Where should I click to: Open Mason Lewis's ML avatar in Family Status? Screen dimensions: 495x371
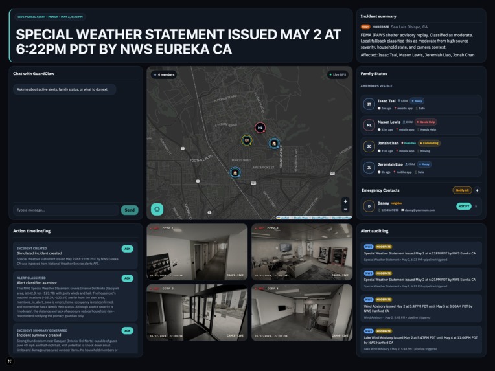point(369,125)
